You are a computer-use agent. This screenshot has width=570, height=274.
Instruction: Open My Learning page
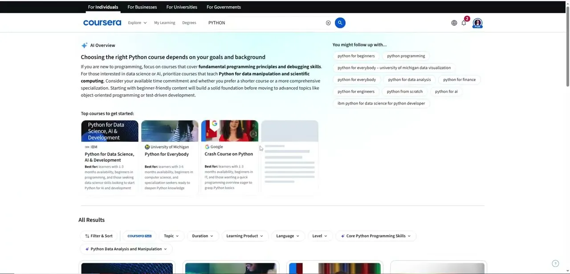(x=164, y=23)
